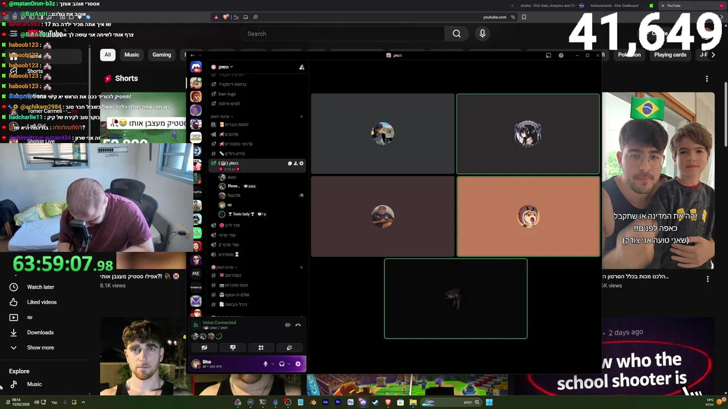Click the YouTube search field
728x409 pixels.
pyautogui.click(x=343, y=34)
